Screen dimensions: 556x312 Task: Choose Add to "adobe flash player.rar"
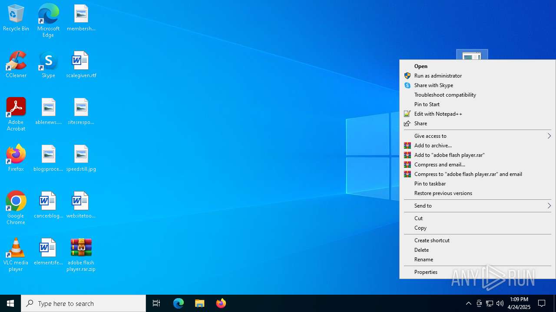pyautogui.click(x=477, y=155)
